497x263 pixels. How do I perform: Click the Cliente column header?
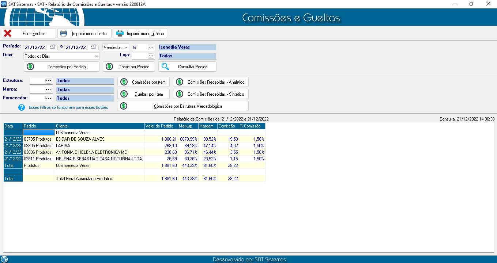(99, 126)
